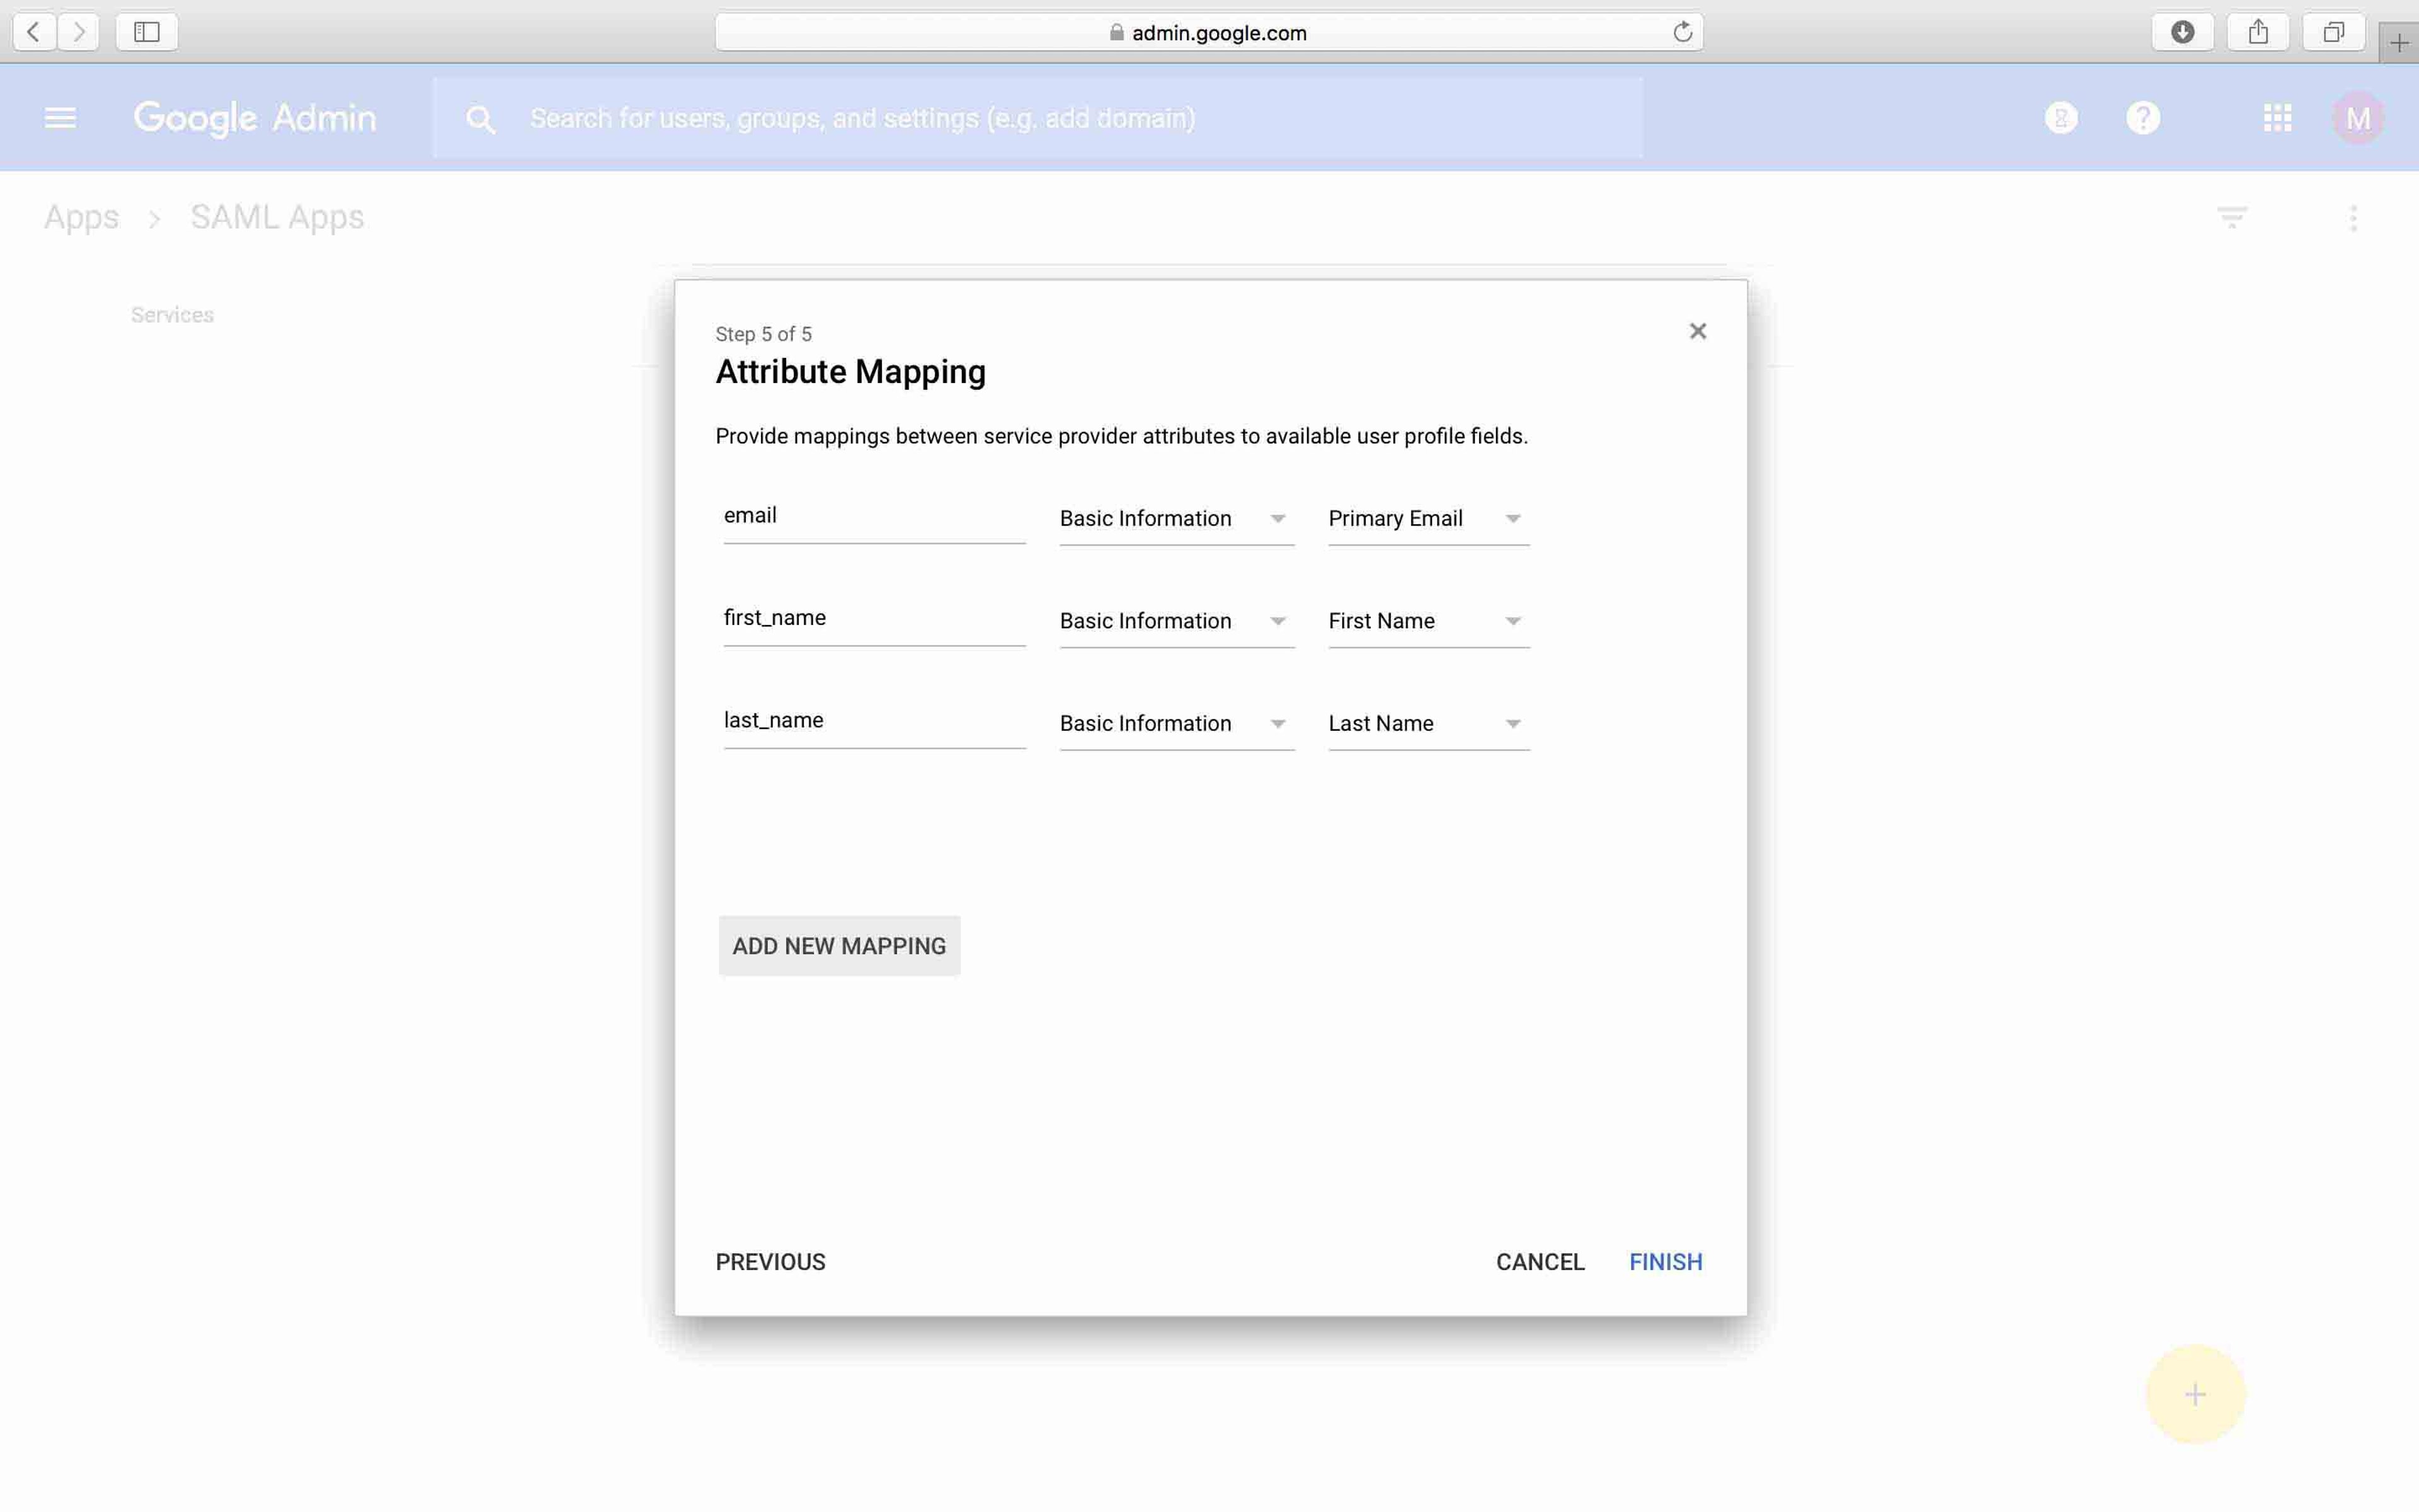Open the hourglass tasks icon in header
2419x1512 pixels.
[x=2061, y=118]
